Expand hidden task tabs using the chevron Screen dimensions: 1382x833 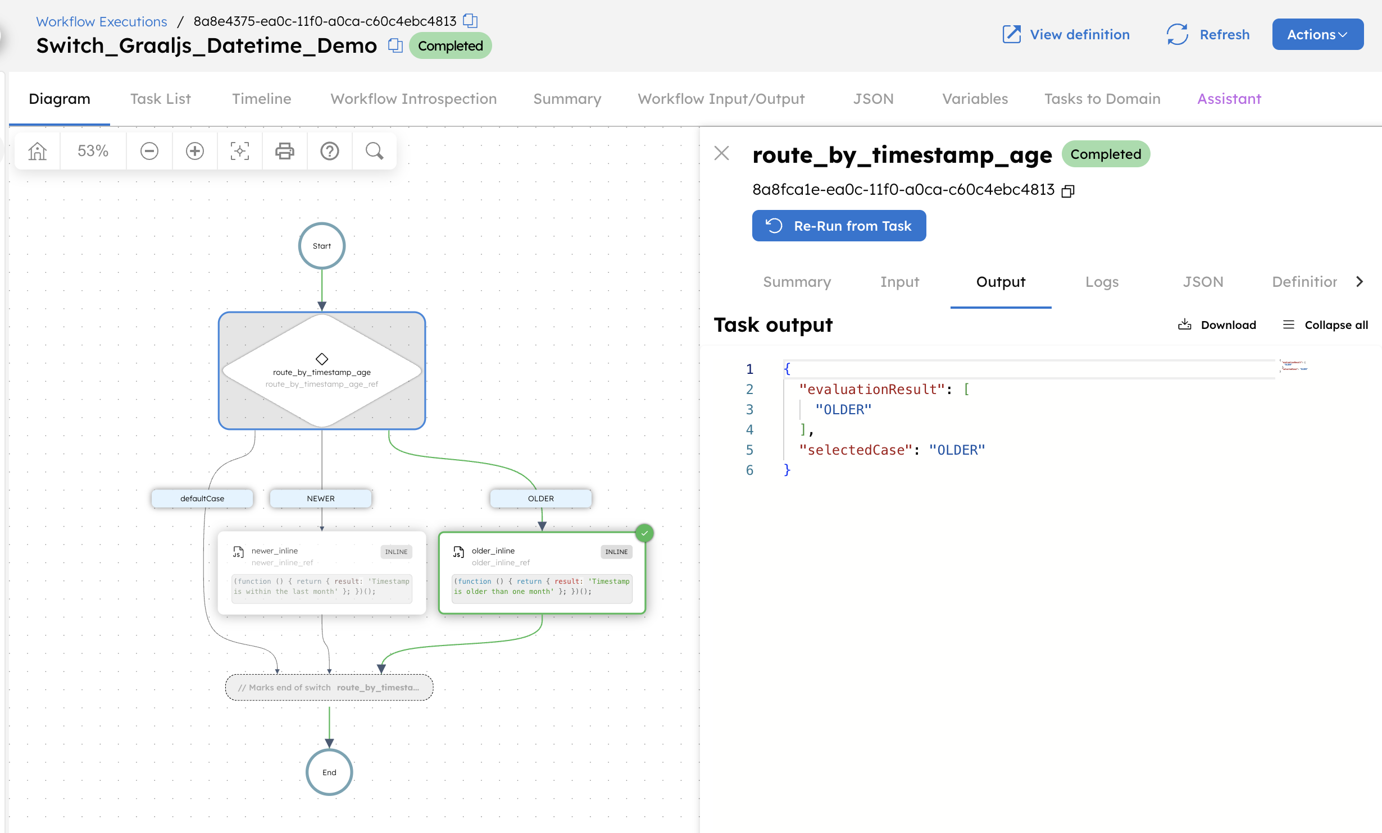pos(1360,281)
